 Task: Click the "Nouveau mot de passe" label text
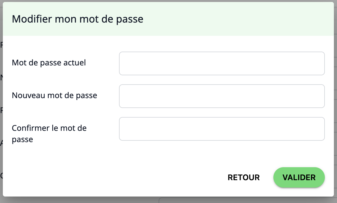[55, 95]
